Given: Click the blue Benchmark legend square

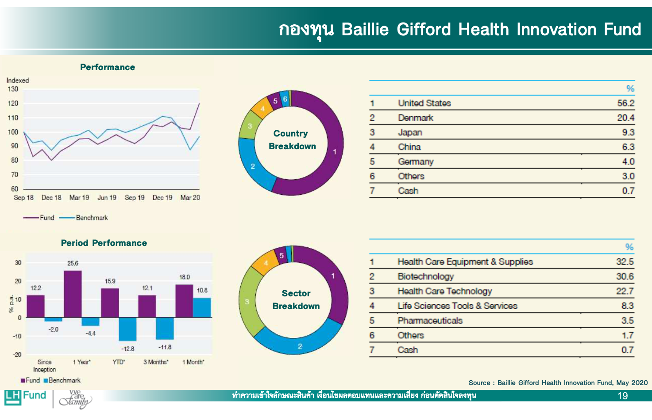Looking at the screenshot, I should coord(46,381).
